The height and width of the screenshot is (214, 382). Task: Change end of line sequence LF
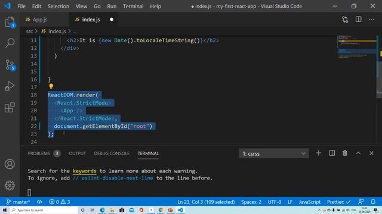[290, 202]
